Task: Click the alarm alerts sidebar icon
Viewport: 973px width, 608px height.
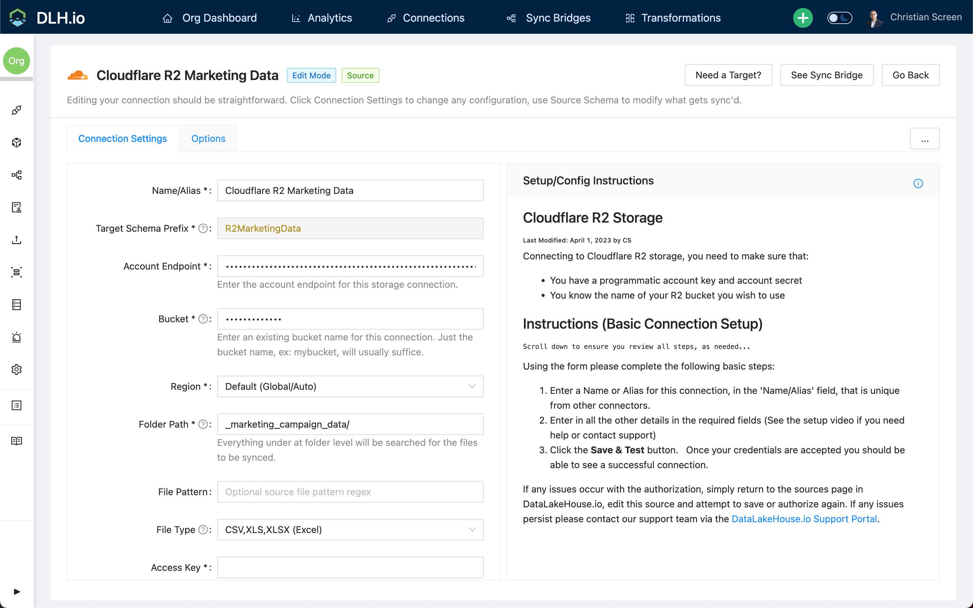Action: [x=17, y=337]
